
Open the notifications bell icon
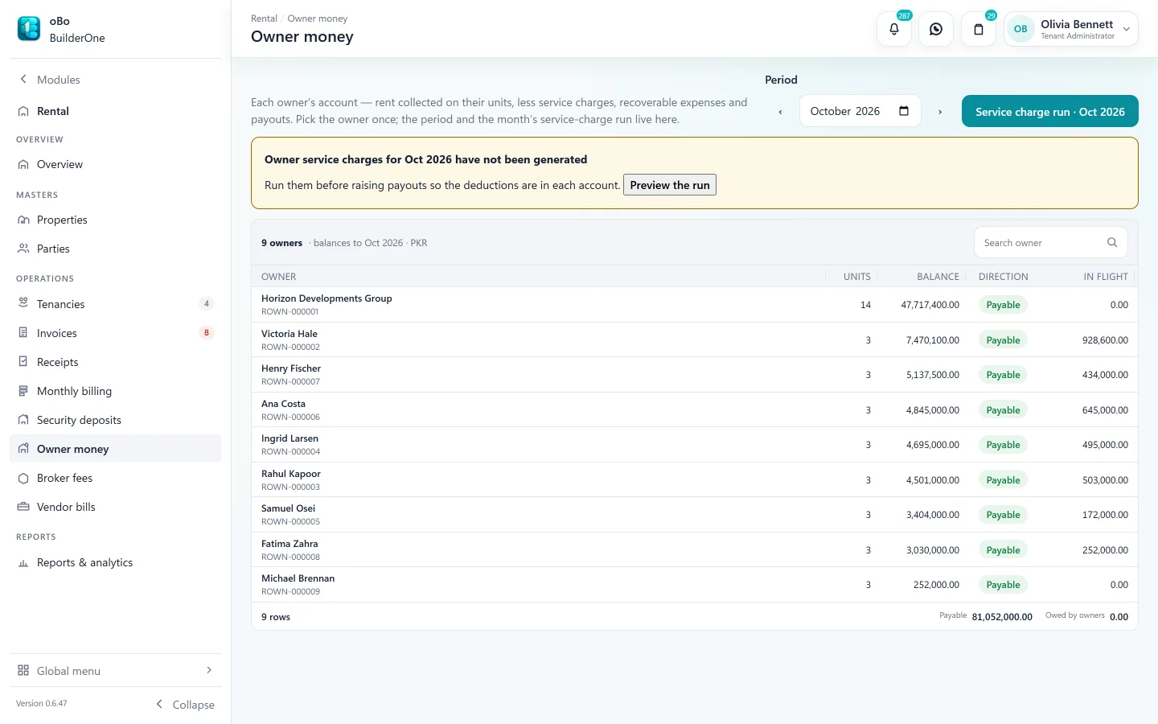(x=894, y=29)
